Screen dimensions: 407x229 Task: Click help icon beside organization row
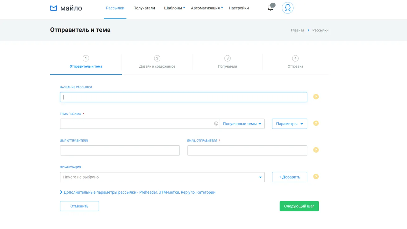pos(316,177)
